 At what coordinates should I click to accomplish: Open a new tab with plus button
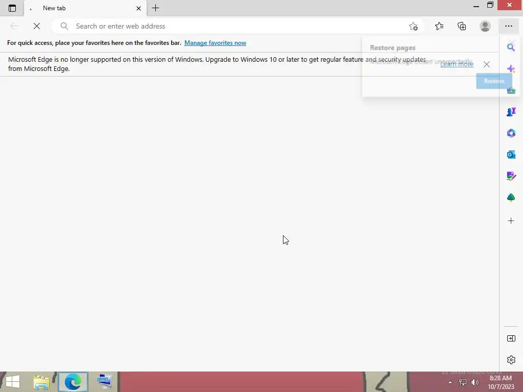point(155,8)
